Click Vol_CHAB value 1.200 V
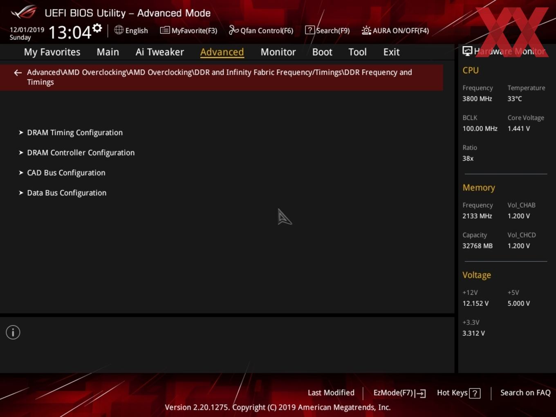 (x=518, y=216)
